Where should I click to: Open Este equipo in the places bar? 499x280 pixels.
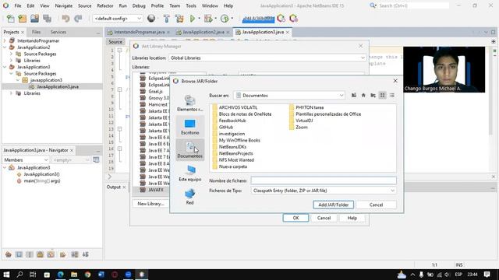click(190, 173)
